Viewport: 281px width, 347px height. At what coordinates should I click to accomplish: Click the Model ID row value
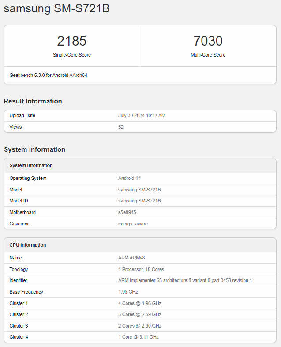coord(139,201)
